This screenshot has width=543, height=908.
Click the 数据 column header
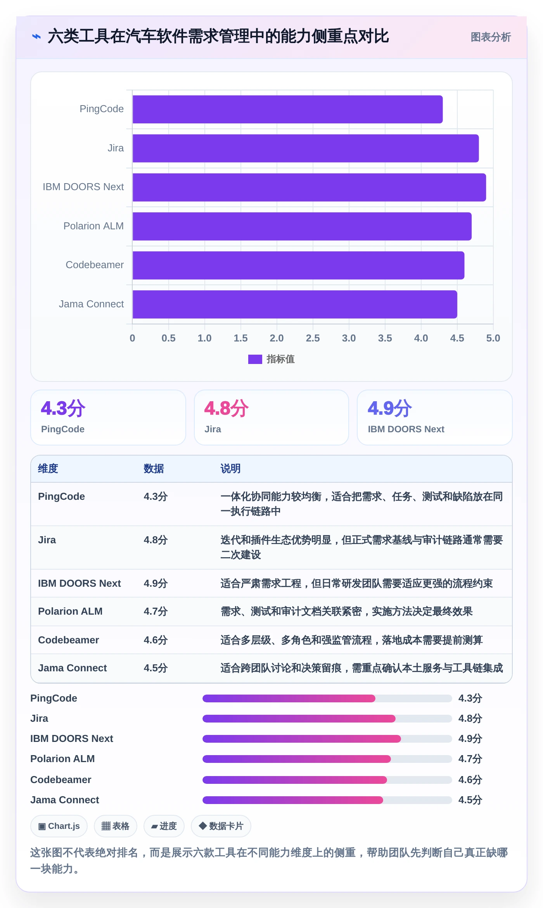(154, 469)
